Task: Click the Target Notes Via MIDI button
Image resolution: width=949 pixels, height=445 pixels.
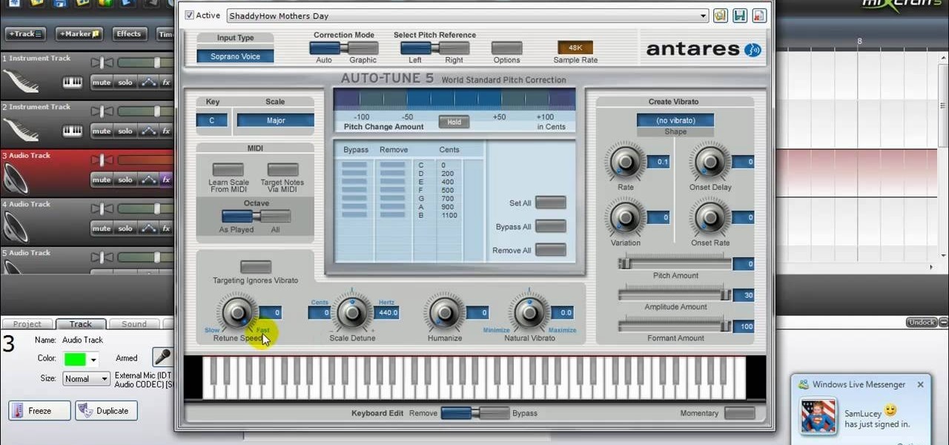Action: tap(282, 170)
